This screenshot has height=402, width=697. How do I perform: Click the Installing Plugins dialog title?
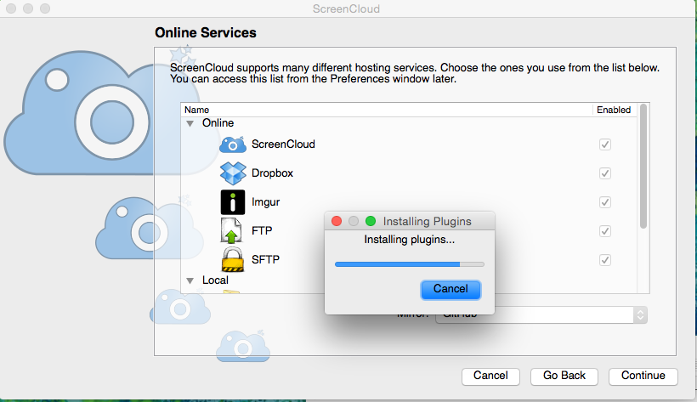click(x=428, y=222)
